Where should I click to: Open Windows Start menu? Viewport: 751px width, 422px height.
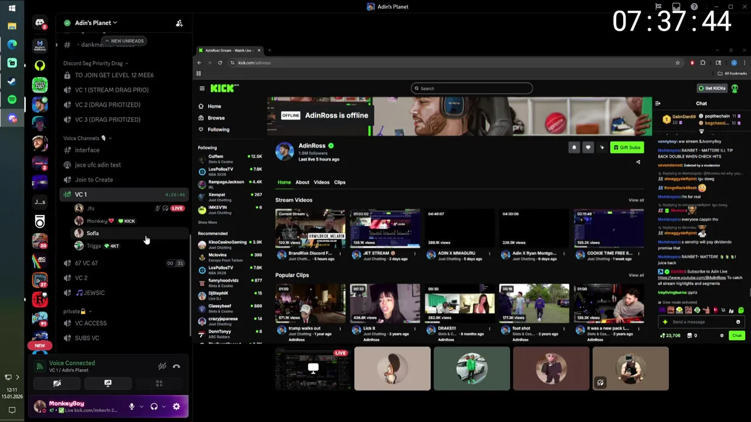click(x=12, y=8)
